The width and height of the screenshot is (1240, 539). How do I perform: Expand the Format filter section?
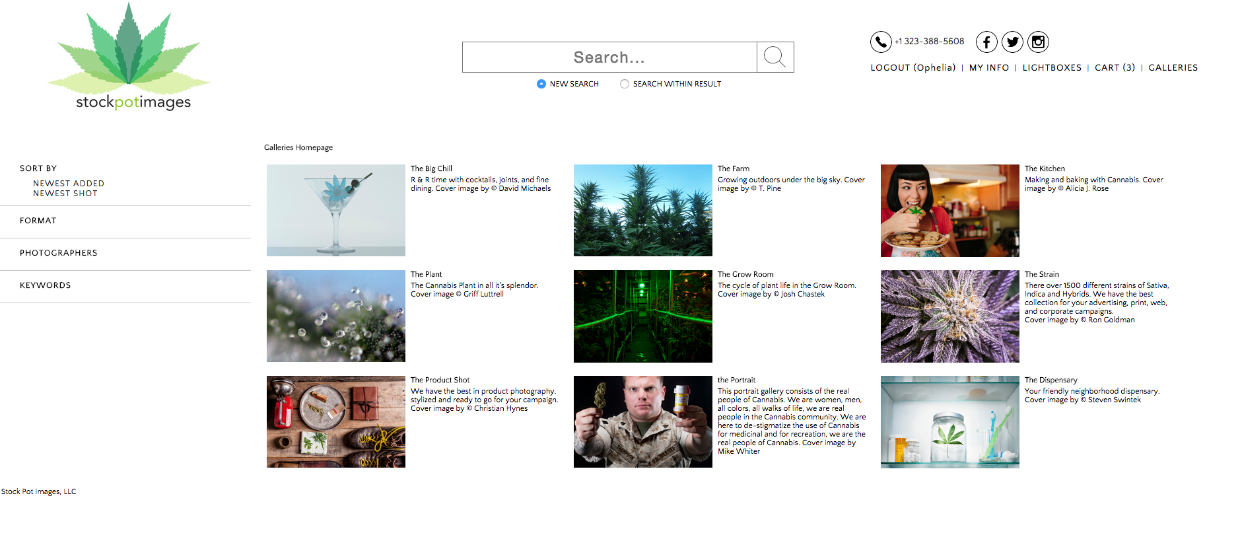tap(38, 221)
